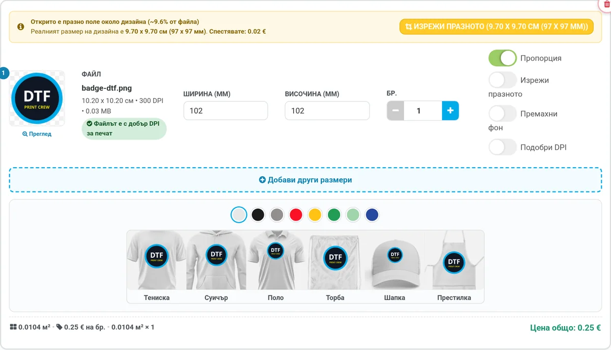Click the green good DPI status badge
Image resolution: width=611 pixels, height=350 pixels.
pos(124,128)
